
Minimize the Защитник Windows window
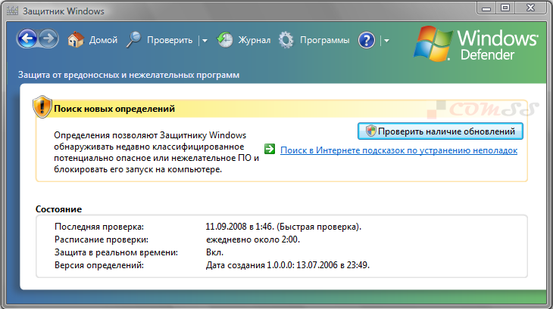(x=486, y=8)
